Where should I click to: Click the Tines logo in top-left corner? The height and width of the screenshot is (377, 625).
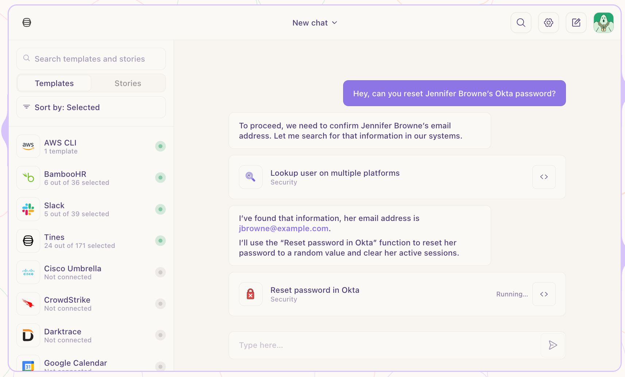tap(27, 23)
